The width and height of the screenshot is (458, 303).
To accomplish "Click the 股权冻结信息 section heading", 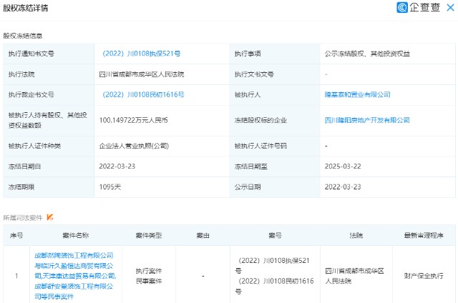I will (x=23, y=36).
